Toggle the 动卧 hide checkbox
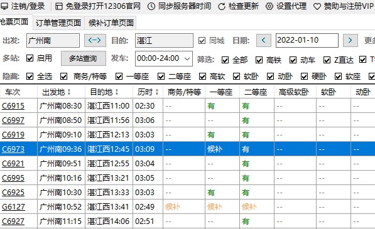The height and width of the screenshot is (229, 375). point(270,77)
